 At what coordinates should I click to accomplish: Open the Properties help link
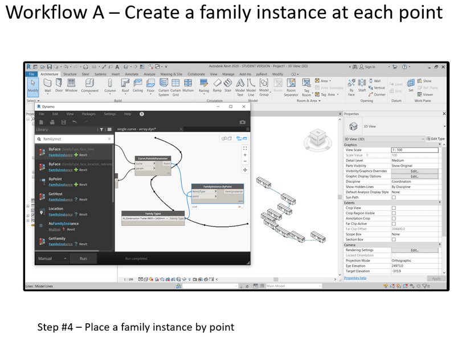coord(355,278)
